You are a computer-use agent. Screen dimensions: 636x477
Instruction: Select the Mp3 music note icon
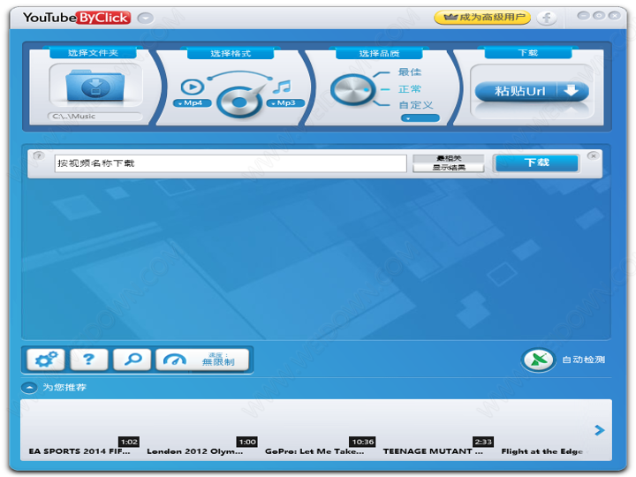282,87
